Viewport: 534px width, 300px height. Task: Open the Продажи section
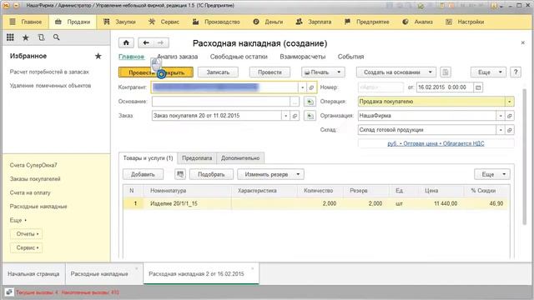73,22
